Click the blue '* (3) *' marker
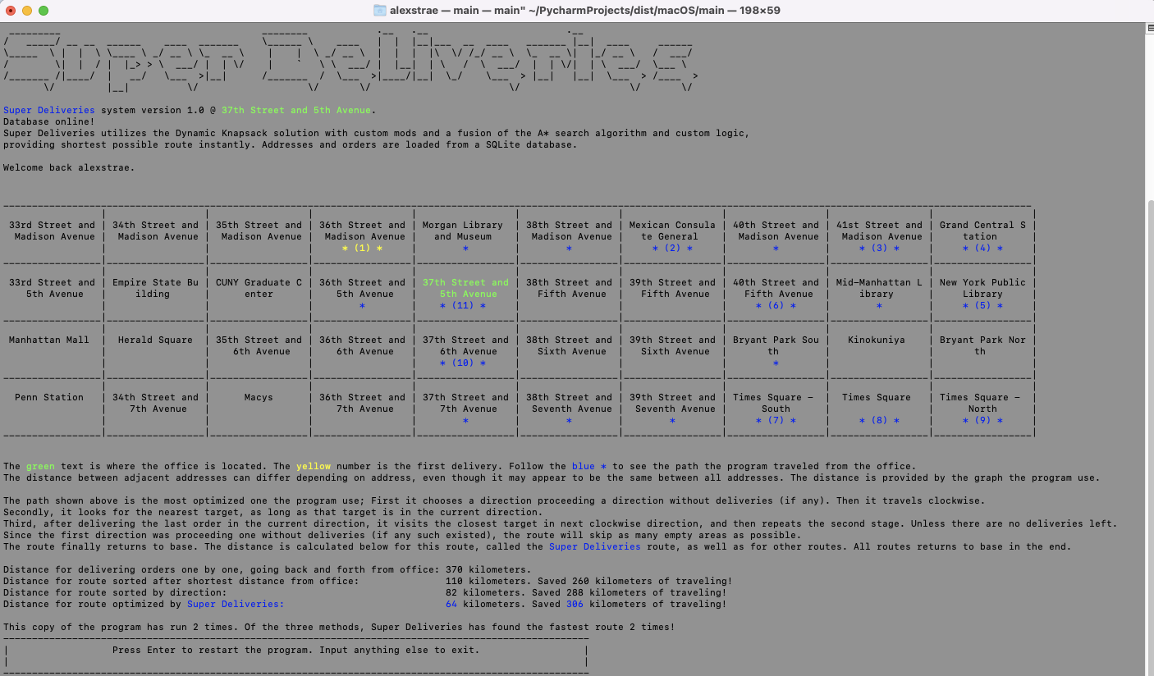Viewport: 1154px width, 676px height. pyautogui.click(x=879, y=248)
